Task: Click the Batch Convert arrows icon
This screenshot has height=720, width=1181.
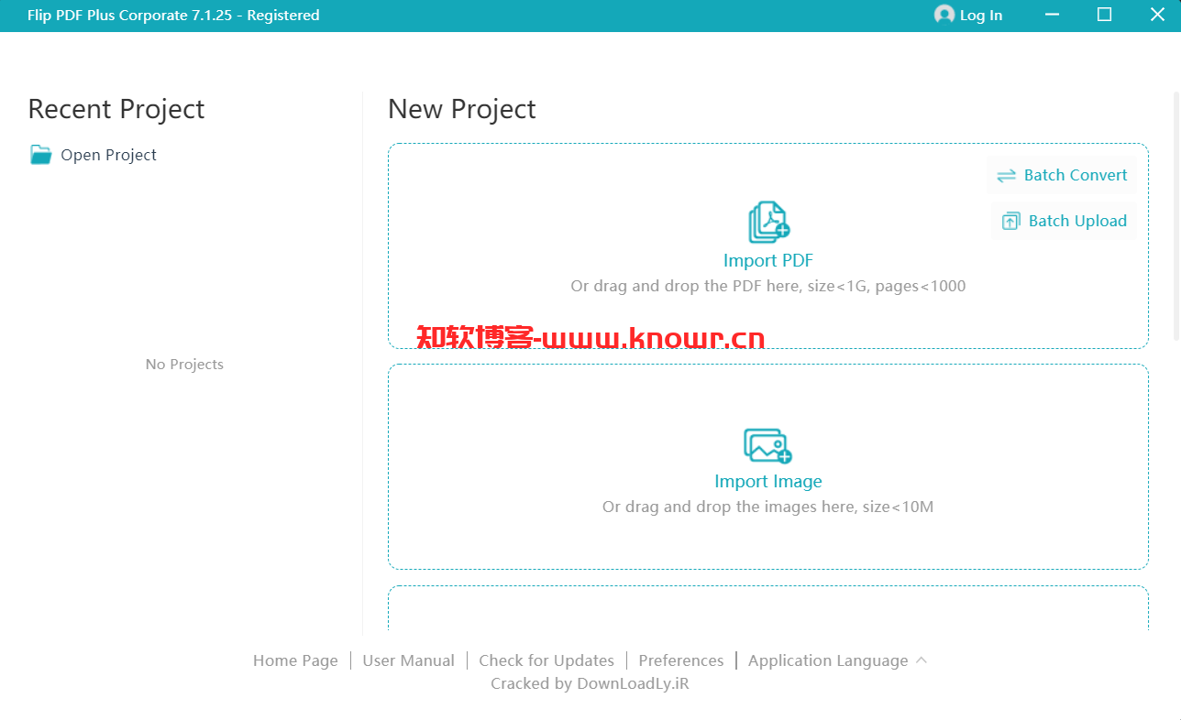Action: tap(1006, 176)
